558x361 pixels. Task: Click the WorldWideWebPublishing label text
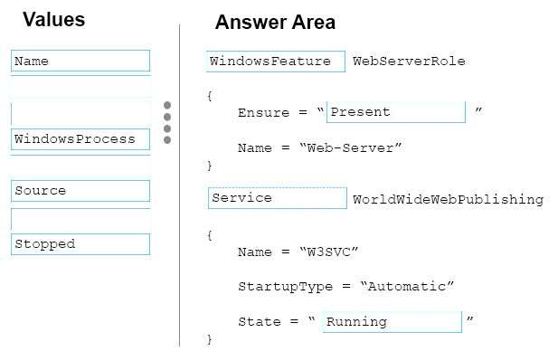[448, 199]
